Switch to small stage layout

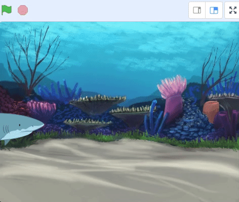point(197,10)
